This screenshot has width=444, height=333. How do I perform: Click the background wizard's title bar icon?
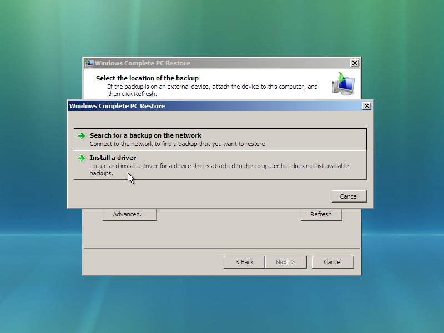tap(89, 63)
